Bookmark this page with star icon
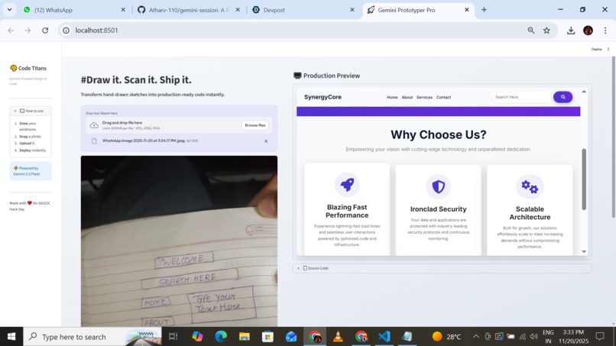 tap(546, 31)
